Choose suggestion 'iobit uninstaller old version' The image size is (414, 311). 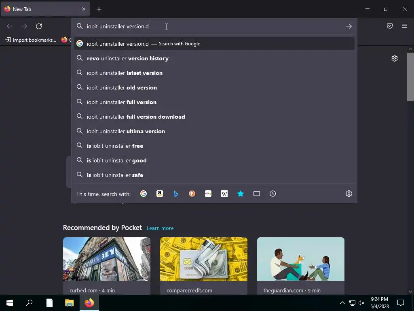[214, 87]
